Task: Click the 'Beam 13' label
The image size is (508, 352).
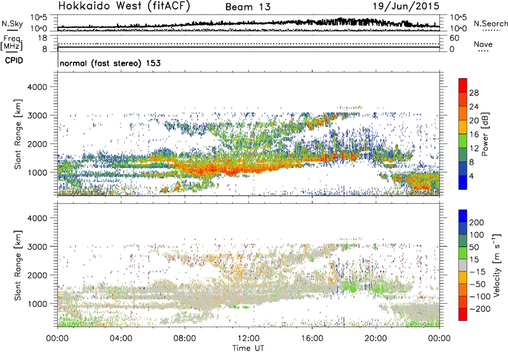Action: pyautogui.click(x=248, y=7)
